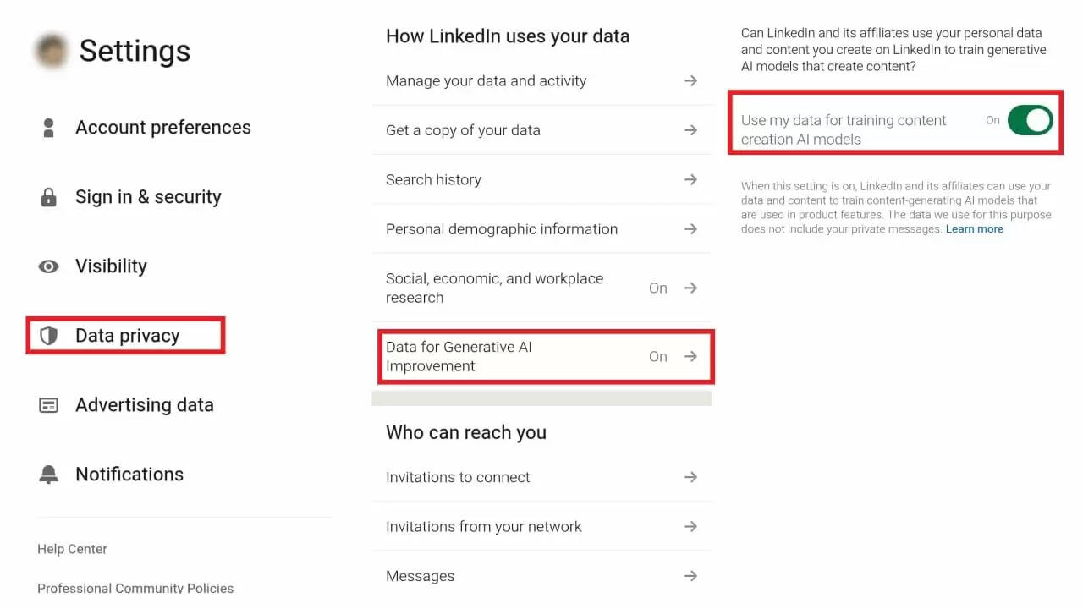Disable the training content creation AI models toggle
Image resolution: width=1083 pixels, height=609 pixels.
pyautogui.click(x=1029, y=121)
